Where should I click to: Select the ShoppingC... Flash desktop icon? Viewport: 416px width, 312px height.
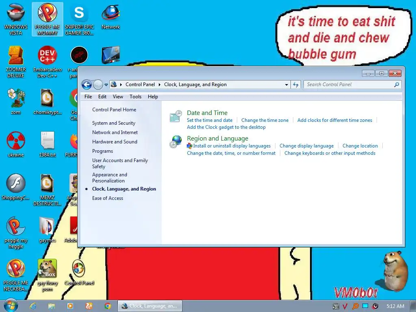click(x=16, y=187)
